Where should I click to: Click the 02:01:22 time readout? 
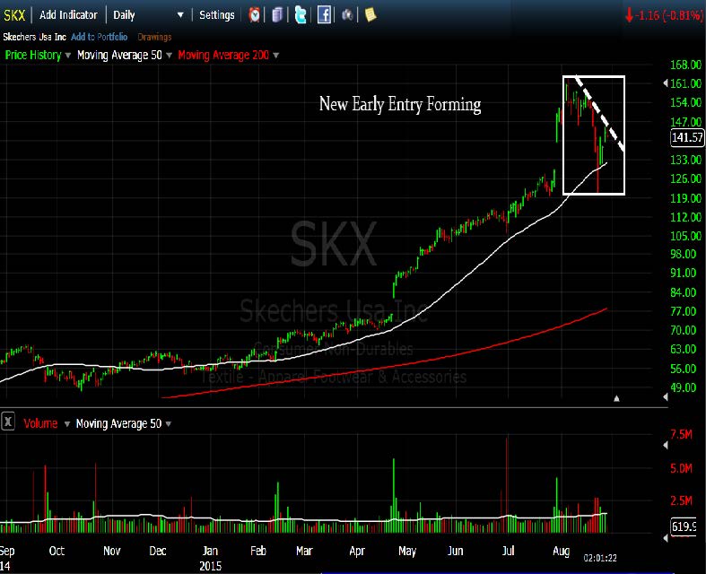tap(600, 558)
